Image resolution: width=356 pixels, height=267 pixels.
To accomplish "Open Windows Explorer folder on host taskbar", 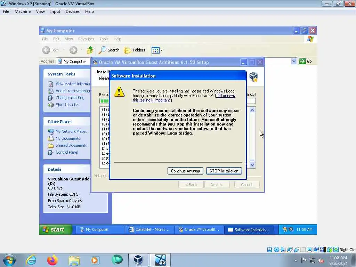I will (x=74, y=260).
